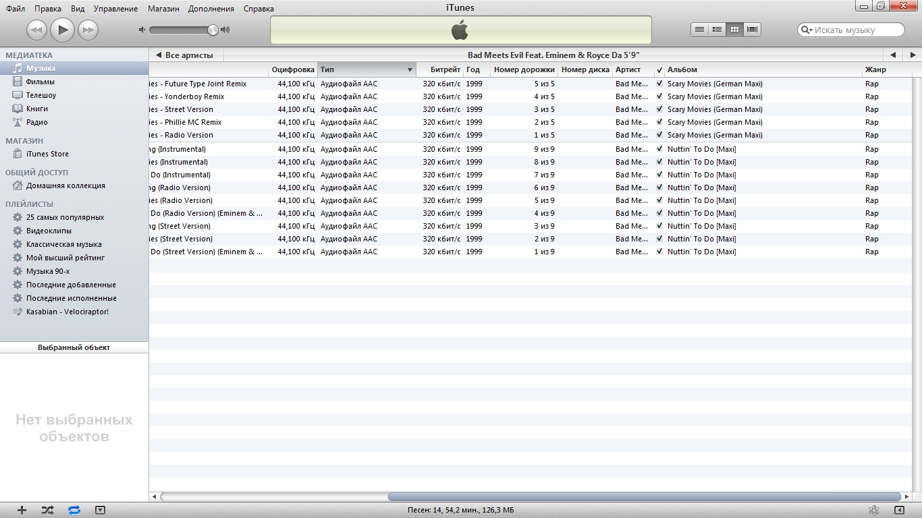The width and height of the screenshot is (922, 518).
Task: Go to next artist with right arrow
Action: 913,55
